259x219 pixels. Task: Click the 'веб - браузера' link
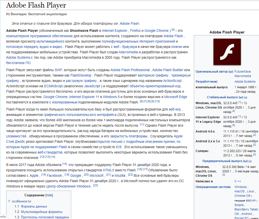click(125, 47)
